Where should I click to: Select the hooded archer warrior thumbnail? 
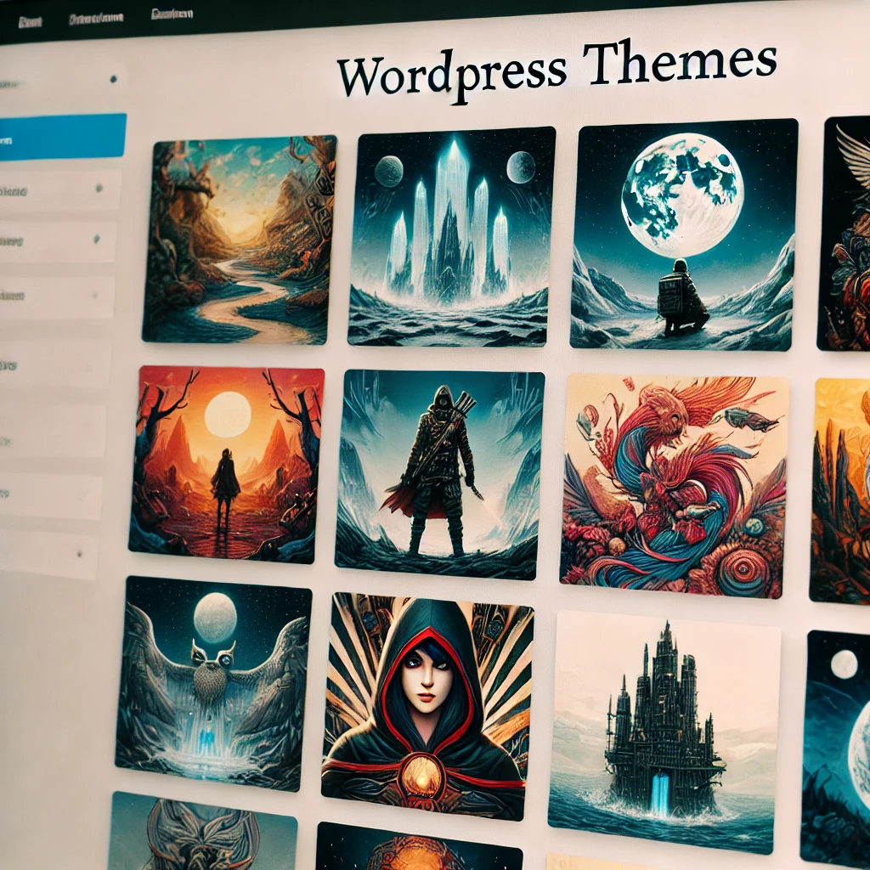pyautogui.click(x=440, y=475)
